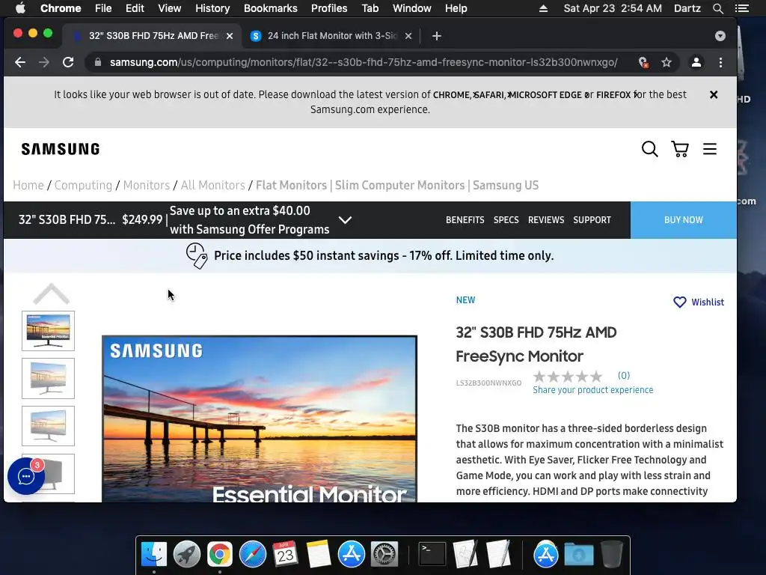Open the hamburger navigation menu
Screen dimensions: 766x575
click(709, 149)
